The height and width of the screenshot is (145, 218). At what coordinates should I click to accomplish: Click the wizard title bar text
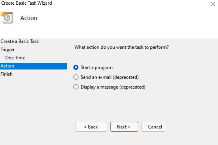[26, 3]
